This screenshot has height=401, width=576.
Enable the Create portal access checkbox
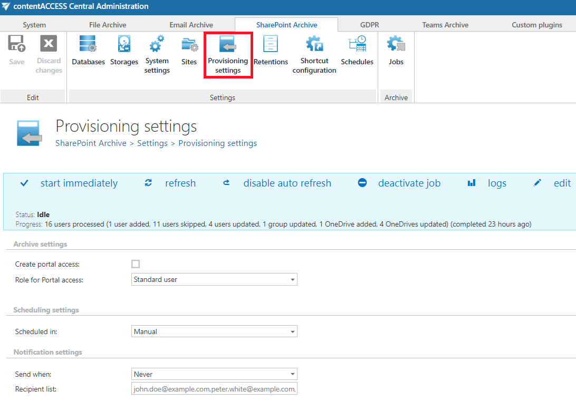point(136,264)
